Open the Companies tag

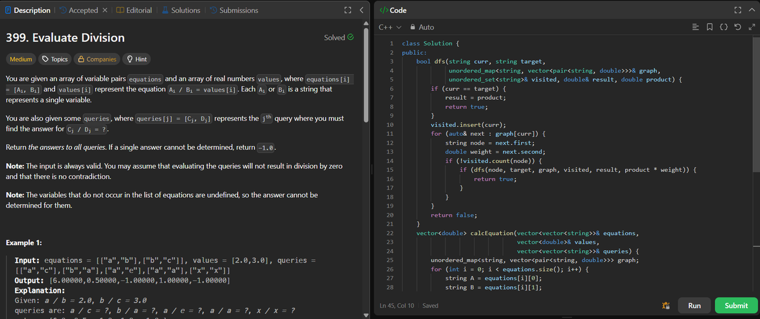point(97,59)
